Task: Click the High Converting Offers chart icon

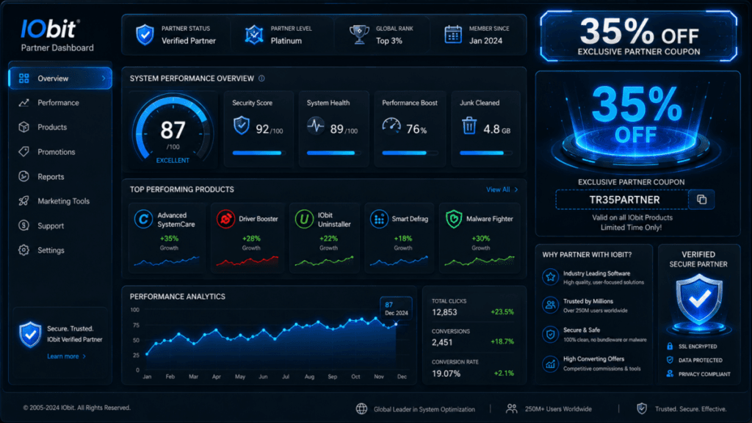Action: click(x=551, y=364)
